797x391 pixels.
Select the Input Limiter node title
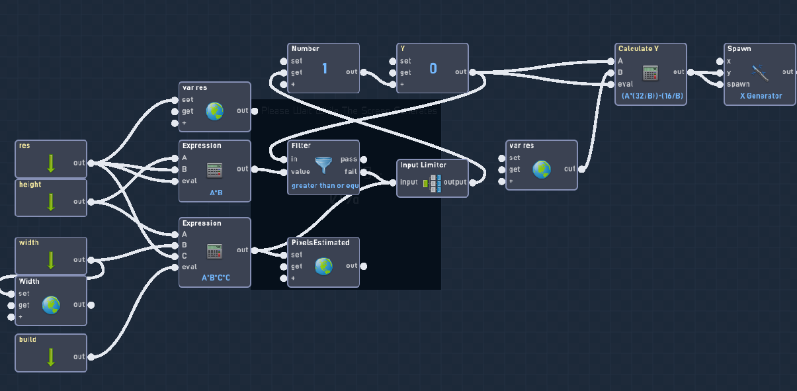coord(423,165)
